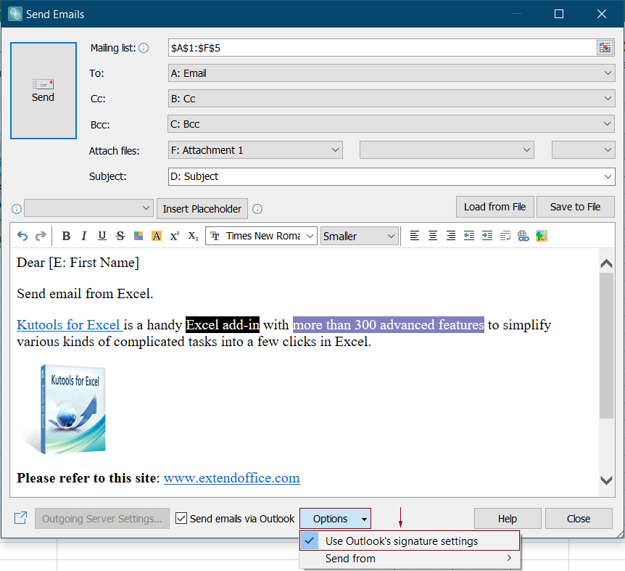Open the Send from submenu
The width and height of the screenshot is (625, 571).
(410, 558)
